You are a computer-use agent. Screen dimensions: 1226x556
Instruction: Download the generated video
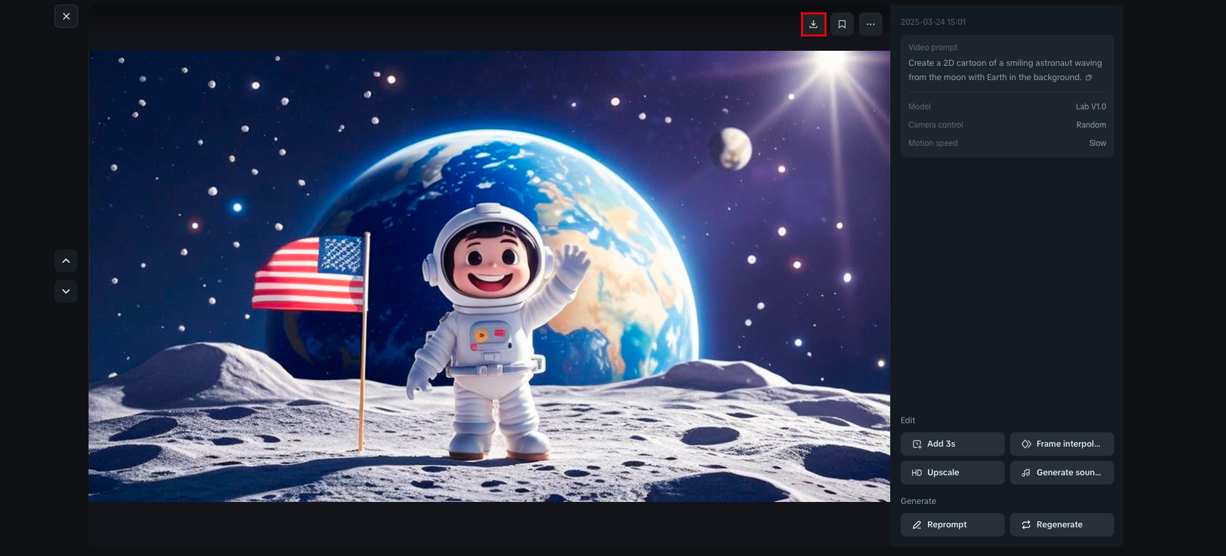point(813,24)
